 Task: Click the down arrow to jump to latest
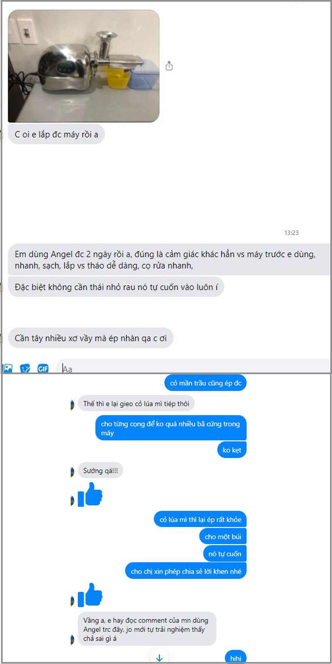pos(159,657)
